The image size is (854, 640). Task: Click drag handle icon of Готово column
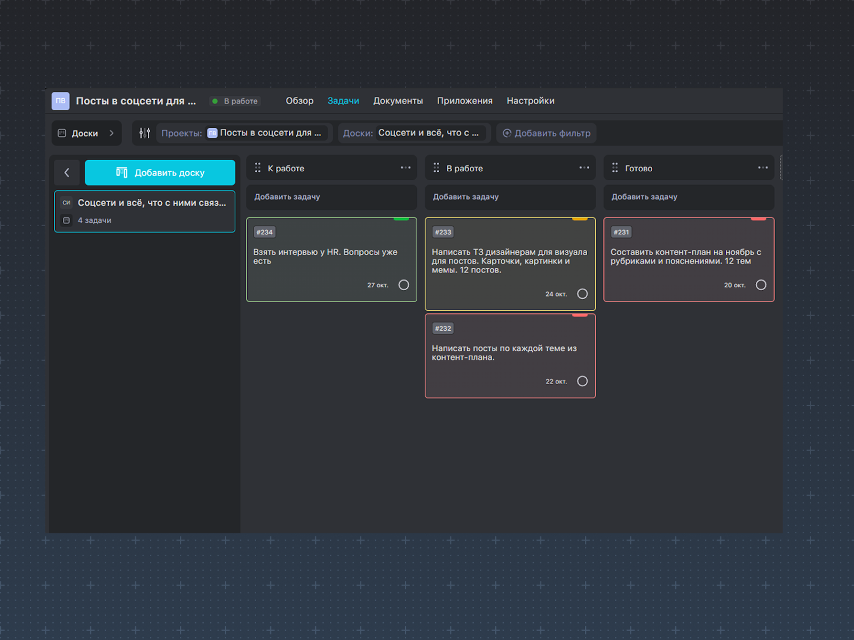615,168
